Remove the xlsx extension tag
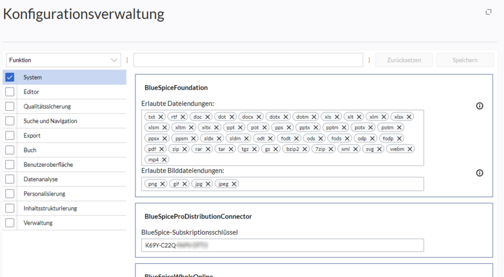This screenshot has height=277, width=504. pyautogui.click(x=409, y=117)
